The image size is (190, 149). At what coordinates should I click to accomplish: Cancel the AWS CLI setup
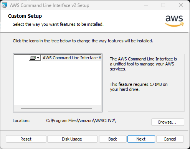170,139
